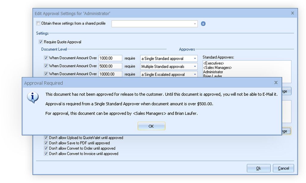Viewport: 306px width, 183px height.
Task: Click the info icon in Approval Required dialog
Action: (x=33, y=97)
